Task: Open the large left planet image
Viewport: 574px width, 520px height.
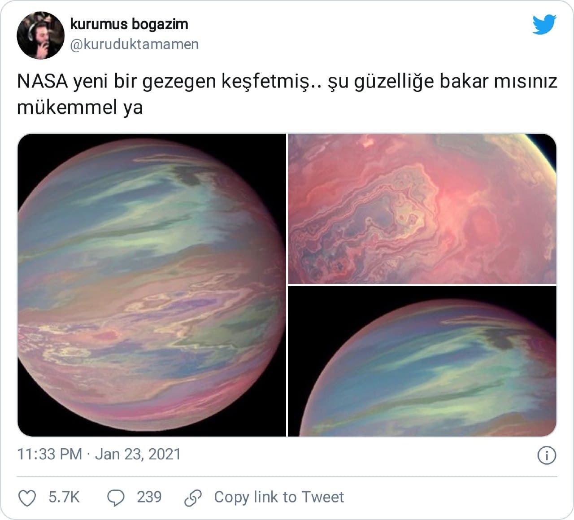Action: tap(152, 285)
